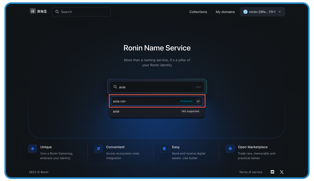Focus the top Search input field
This screenshot has width=314, height=181.
[81, 12]
